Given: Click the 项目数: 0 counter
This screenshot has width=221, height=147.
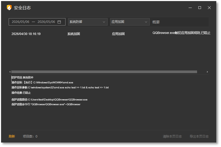Looking at the screenshot, I should tap(30, 136).
